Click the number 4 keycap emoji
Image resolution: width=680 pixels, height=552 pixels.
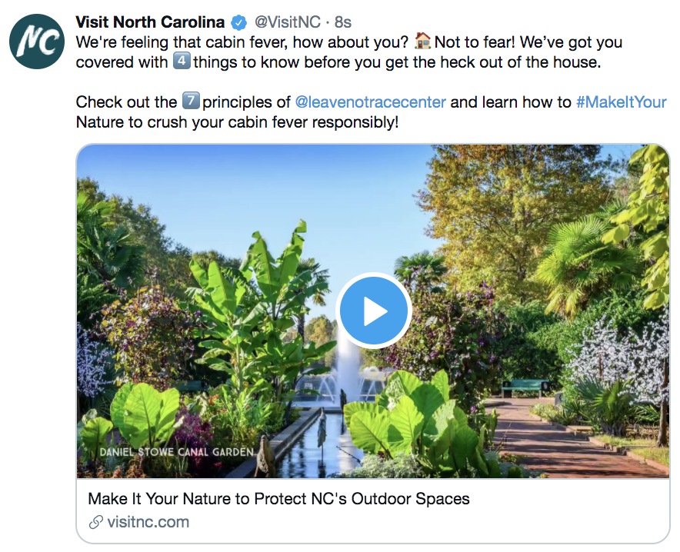182,62
